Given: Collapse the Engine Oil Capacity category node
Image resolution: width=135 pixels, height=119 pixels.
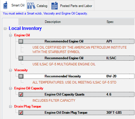Looking at the screenshot, I should tap(10, 88).
